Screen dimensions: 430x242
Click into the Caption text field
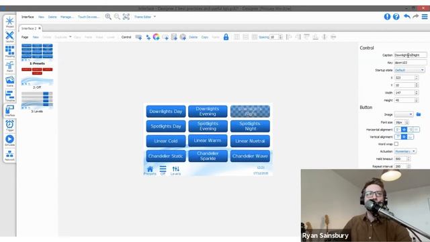411,55
